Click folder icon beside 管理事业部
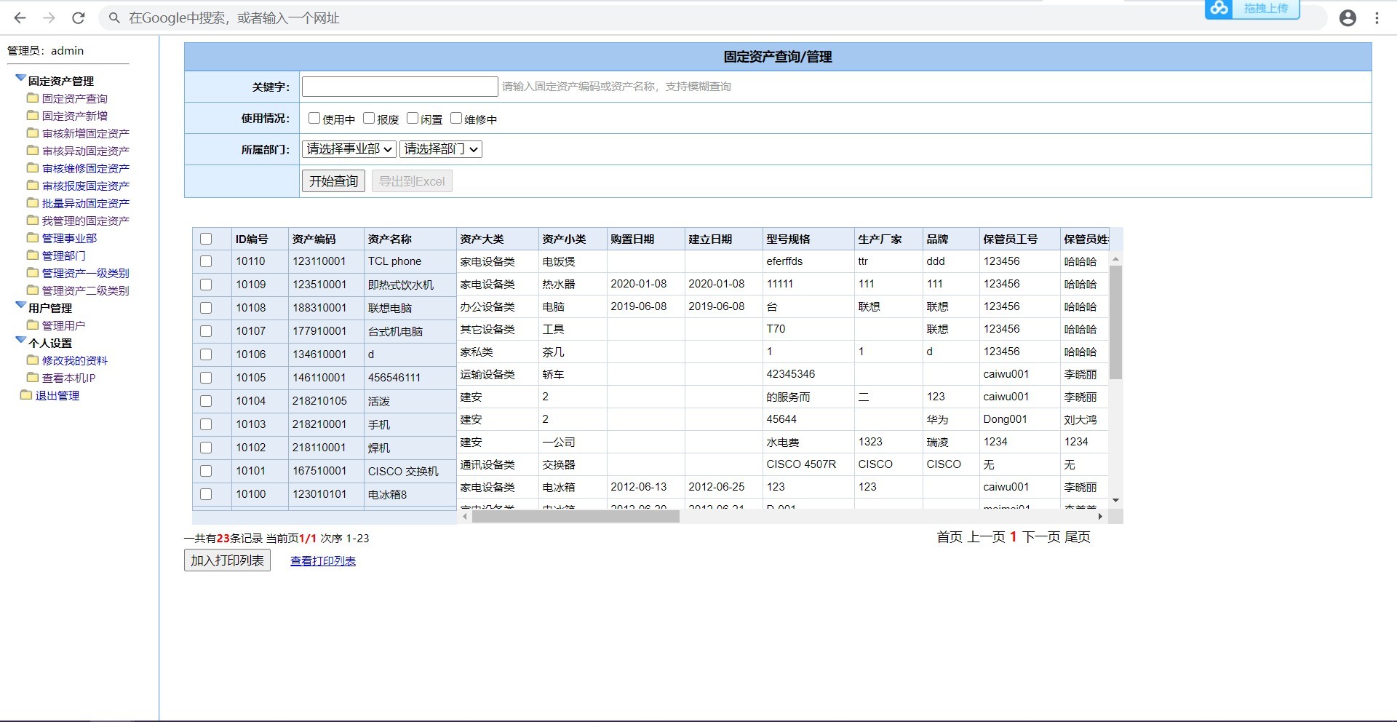Viewport: 1397px width, 722px height. (33, 237)
